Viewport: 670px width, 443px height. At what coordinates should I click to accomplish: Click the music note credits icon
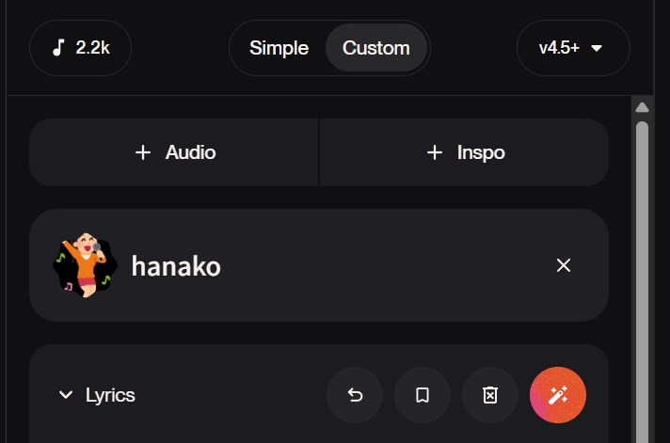58,48
